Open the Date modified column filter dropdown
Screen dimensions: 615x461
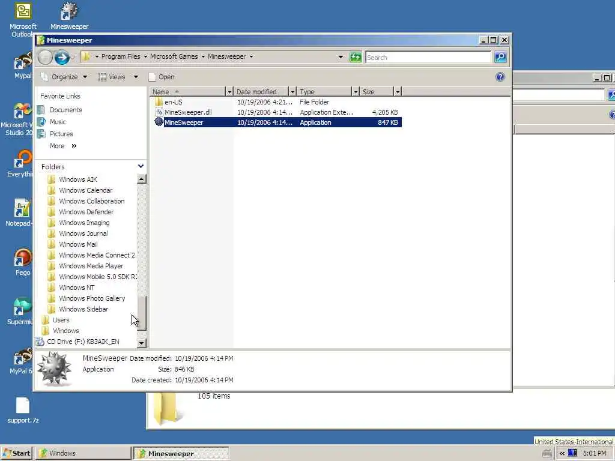[292, 92]
